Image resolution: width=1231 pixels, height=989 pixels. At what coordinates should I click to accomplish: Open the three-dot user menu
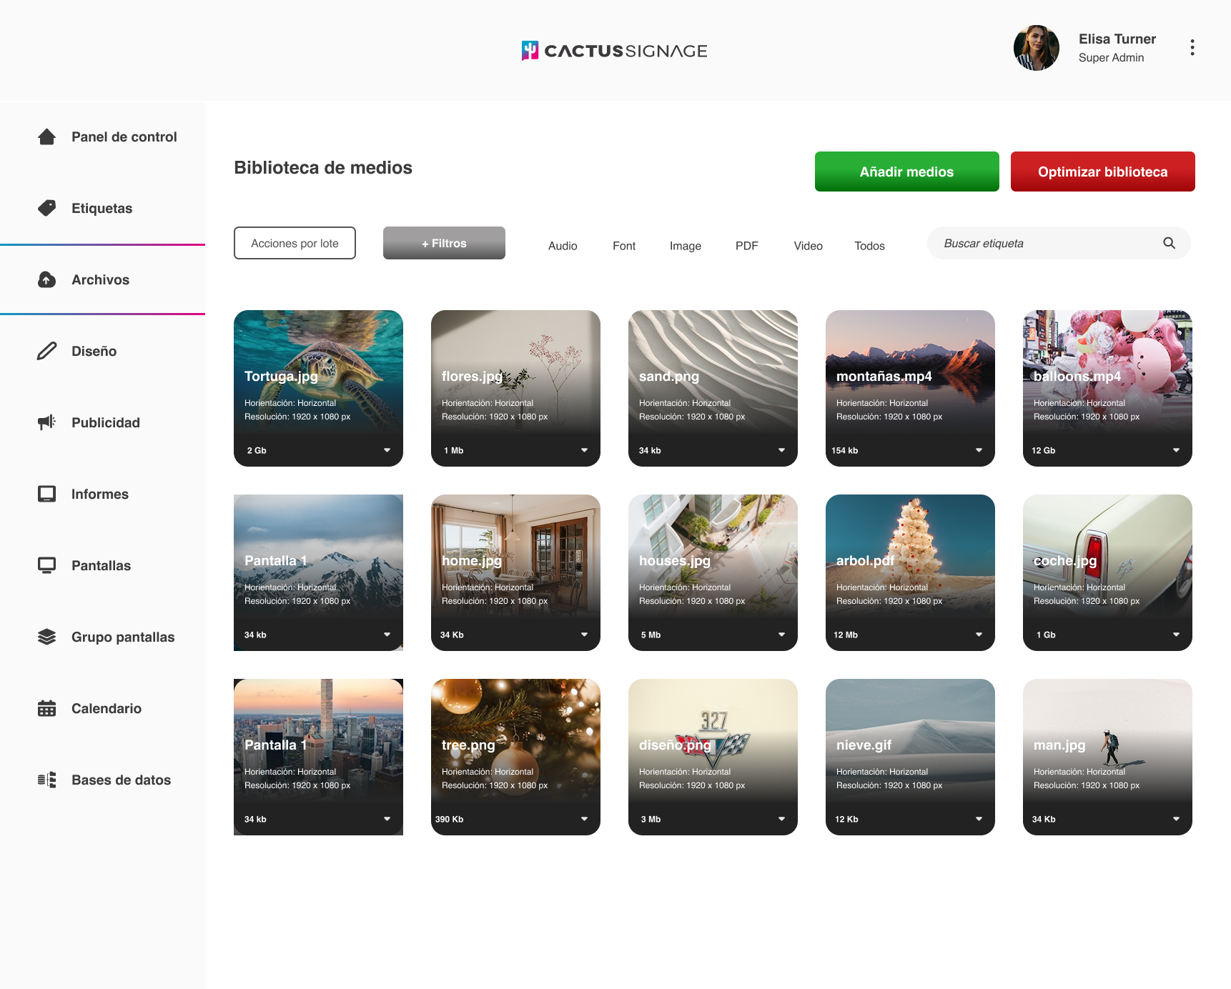[1192, 48]
